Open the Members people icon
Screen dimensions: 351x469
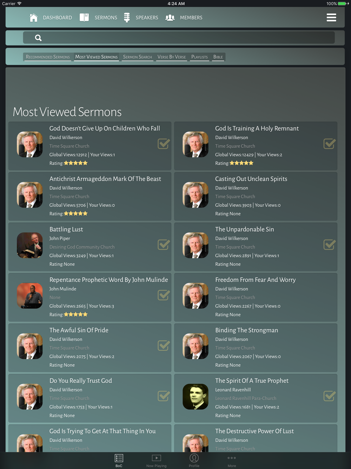click(170, 18)
